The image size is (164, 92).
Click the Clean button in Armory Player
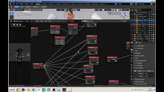click(x=149, y=71)
